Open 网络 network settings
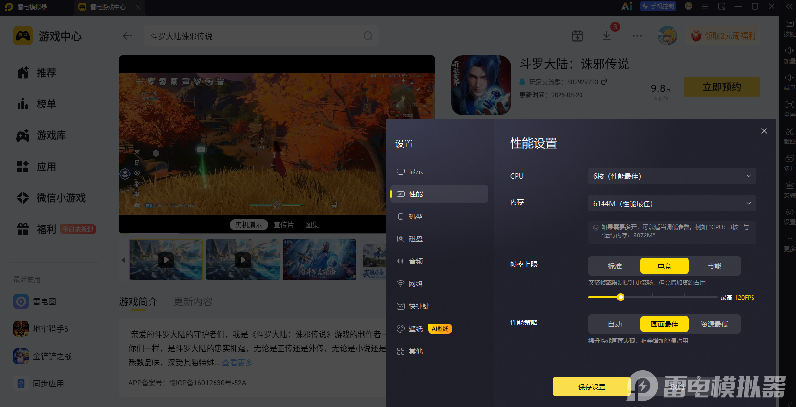796x407 pixels. click(x=439, y=284)
